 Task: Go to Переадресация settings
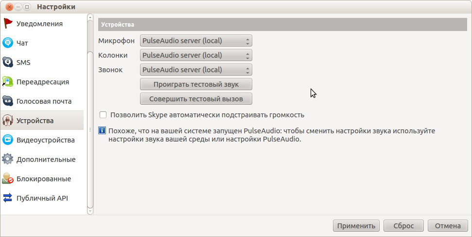pyautogui.click(x=43, y=82)
